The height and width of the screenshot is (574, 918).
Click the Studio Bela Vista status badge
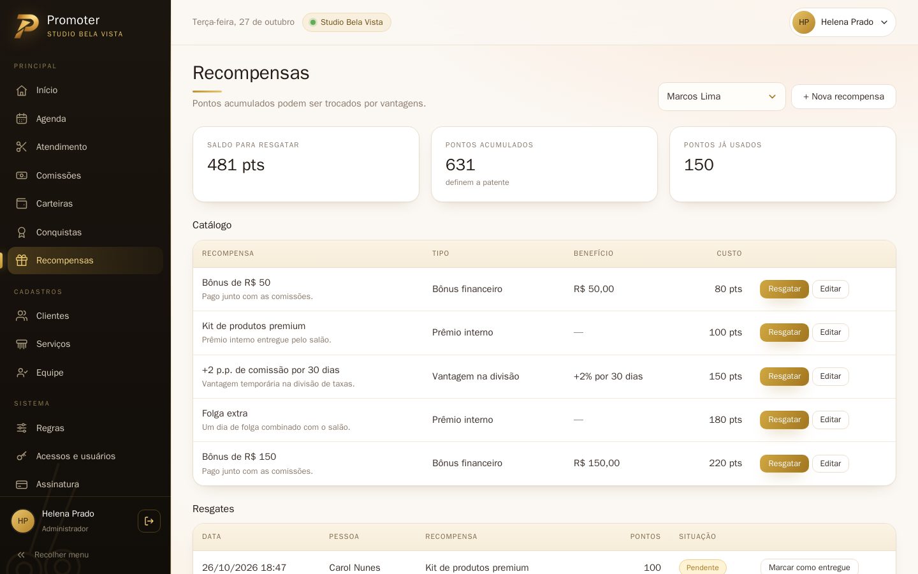click(346, 22)
